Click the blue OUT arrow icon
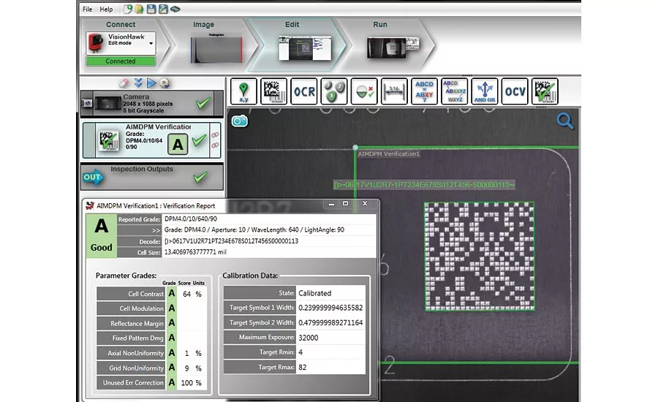The width and height of the screenshot is (658, 402). click(92, 177)
